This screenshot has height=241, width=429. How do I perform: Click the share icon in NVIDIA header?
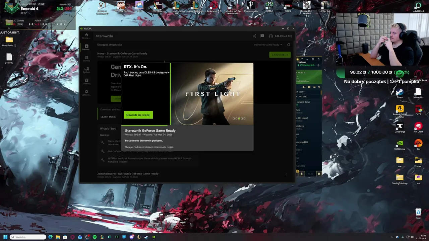(254, 36)
